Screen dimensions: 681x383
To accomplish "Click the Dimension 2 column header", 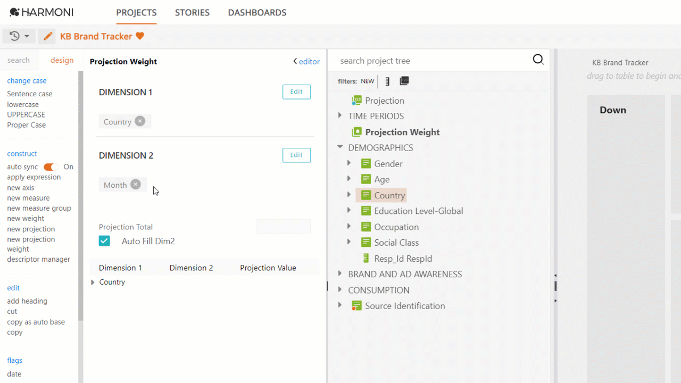I will [191, 268].
